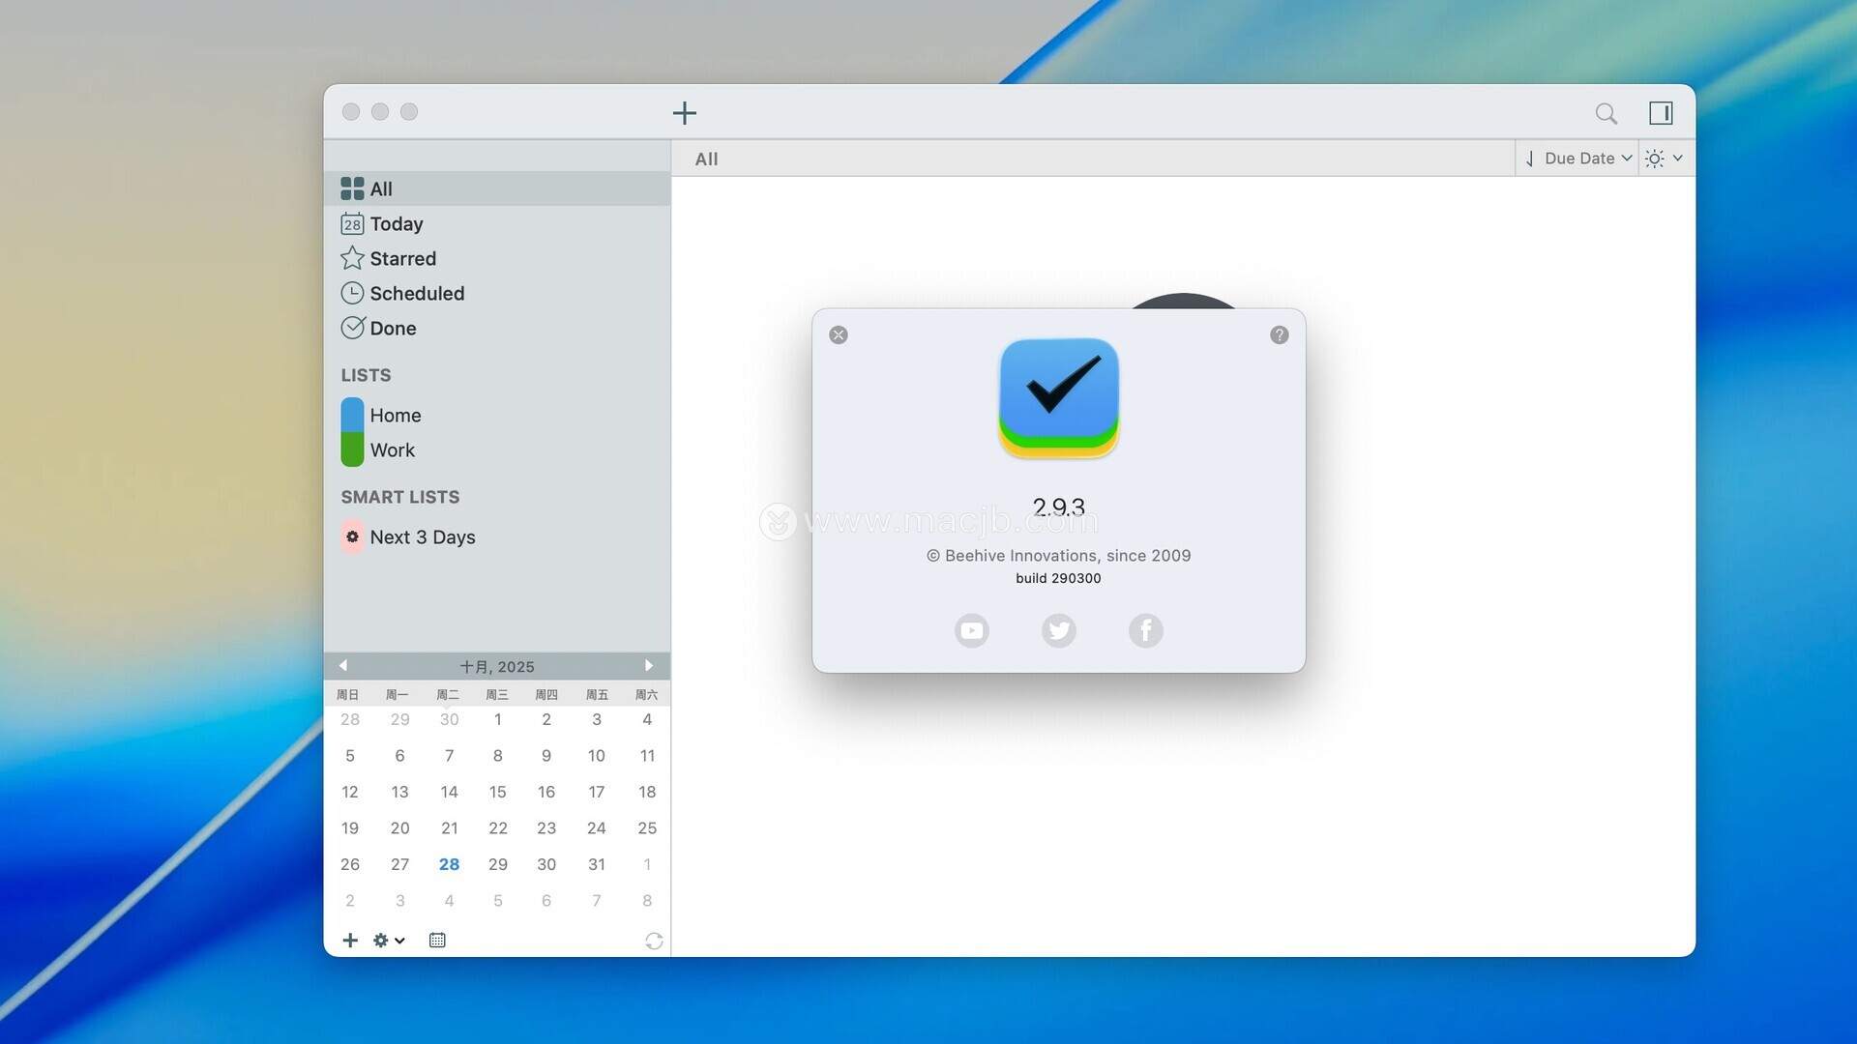
Task: Go to next month in the calendar
Action: coord(648,666)
